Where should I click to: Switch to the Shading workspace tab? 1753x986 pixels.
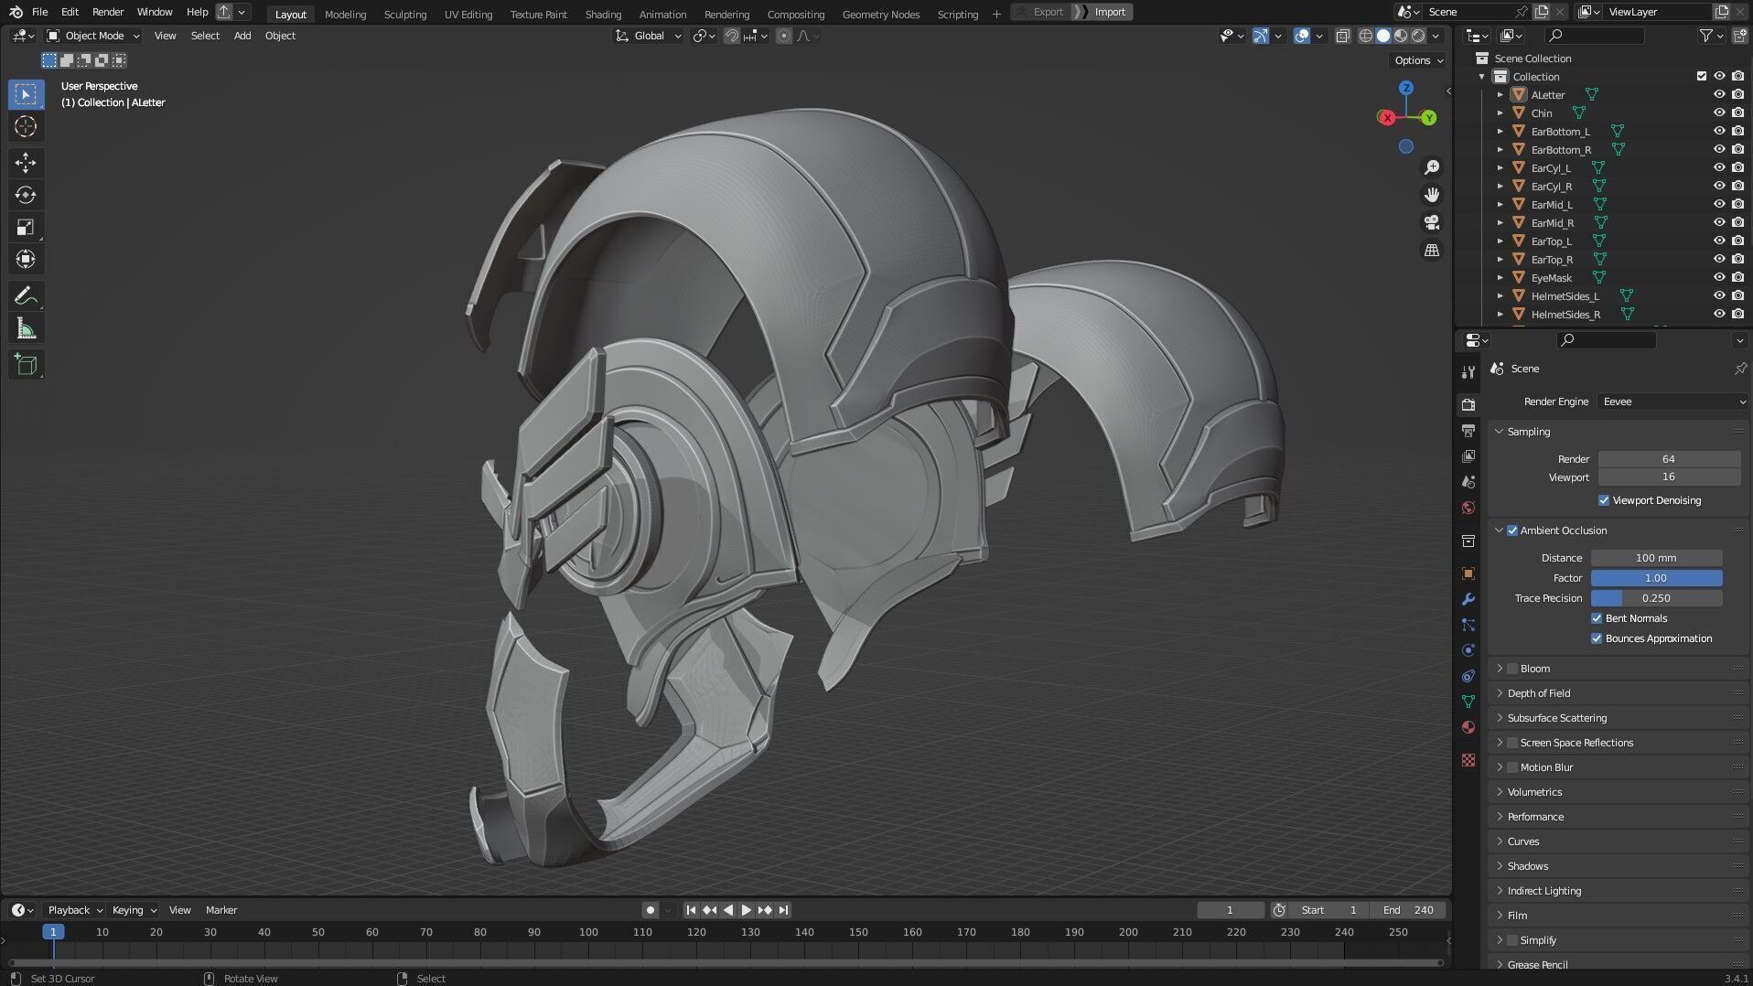[603, 14]
